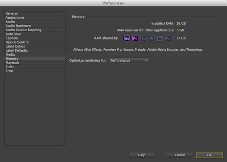Click the After Effects (Ae) icon

tap(127, 39)
